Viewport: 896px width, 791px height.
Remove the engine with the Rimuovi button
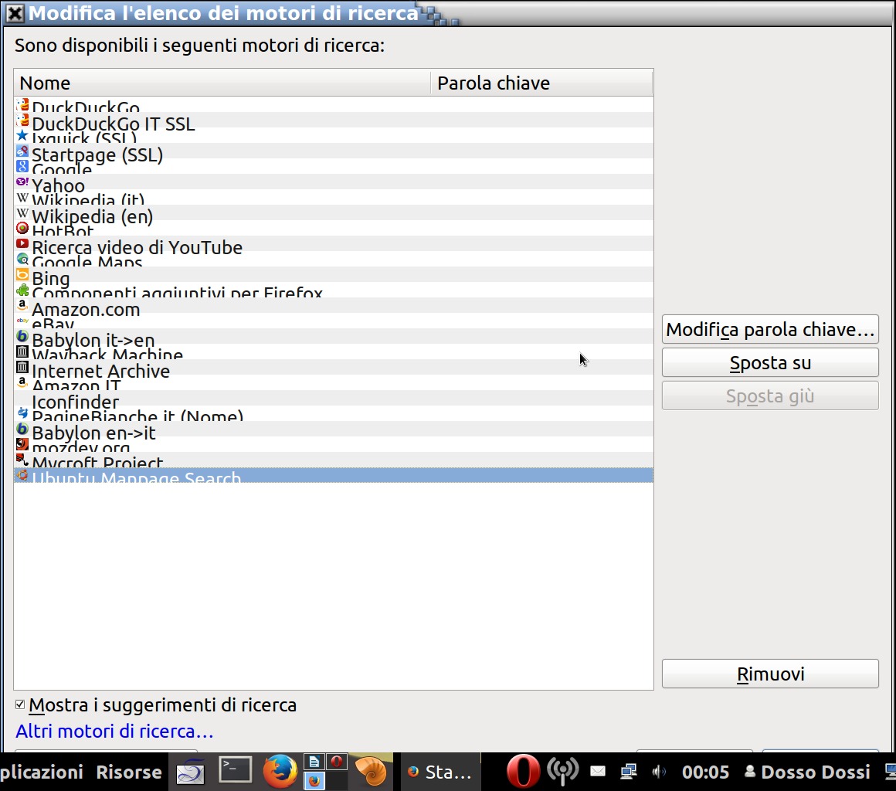770,674
